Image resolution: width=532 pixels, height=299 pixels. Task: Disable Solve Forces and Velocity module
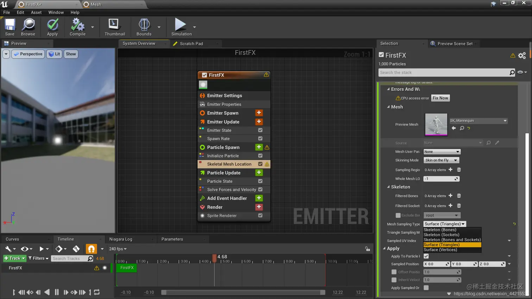tap(260, 189)
